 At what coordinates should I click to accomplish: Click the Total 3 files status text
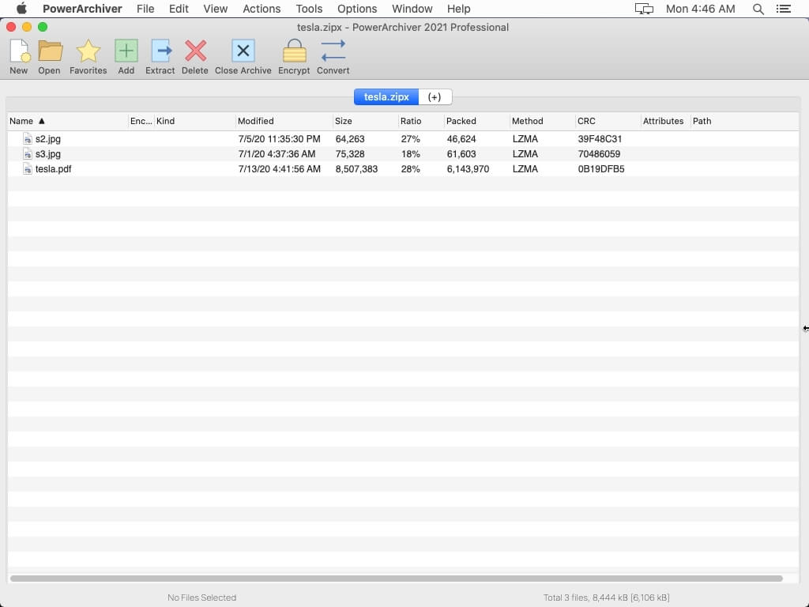click(606, 598)
